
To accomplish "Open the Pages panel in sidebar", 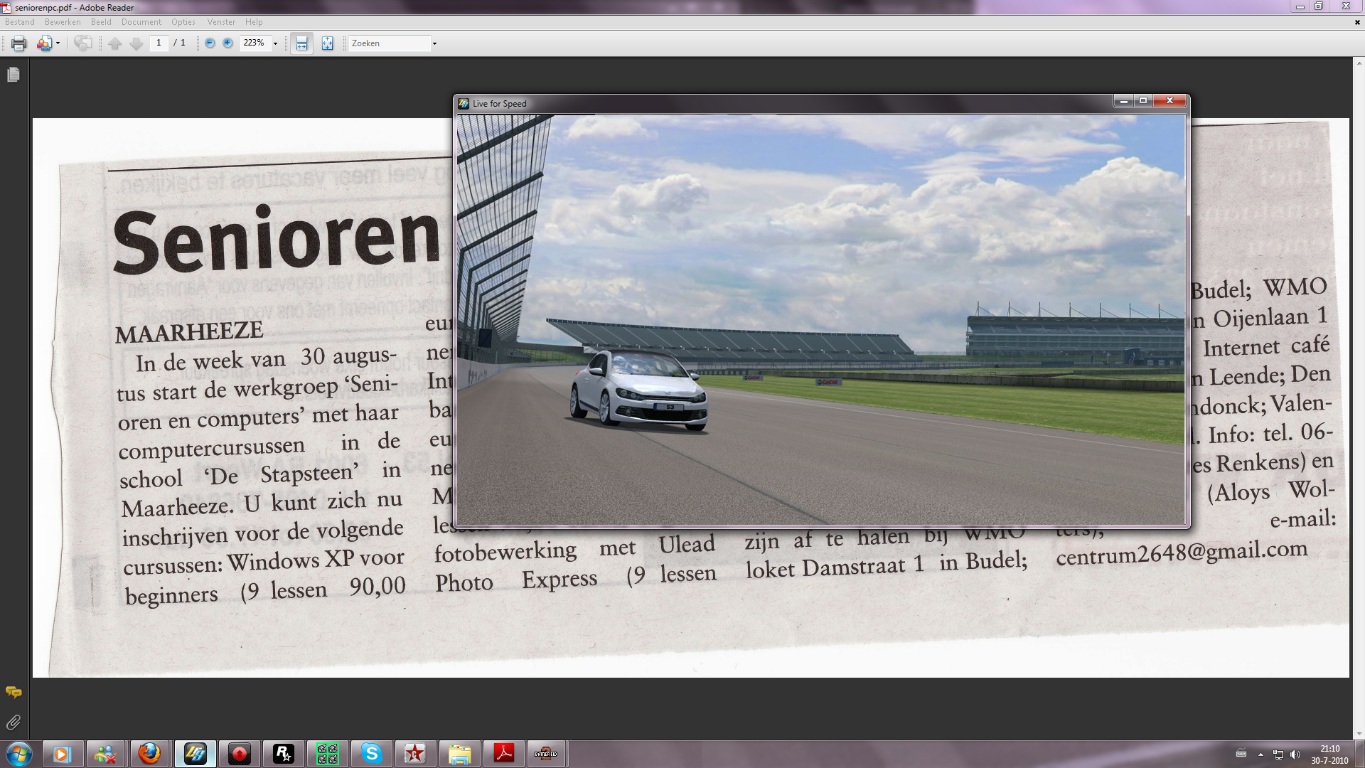I will coord(14,75).
